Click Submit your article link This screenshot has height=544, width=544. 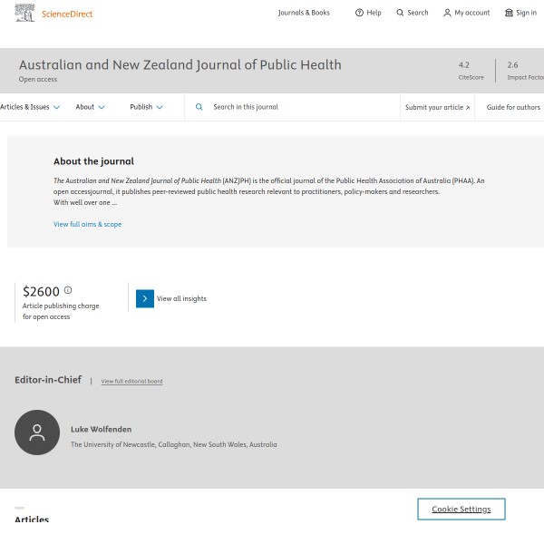tap(437, 107)
